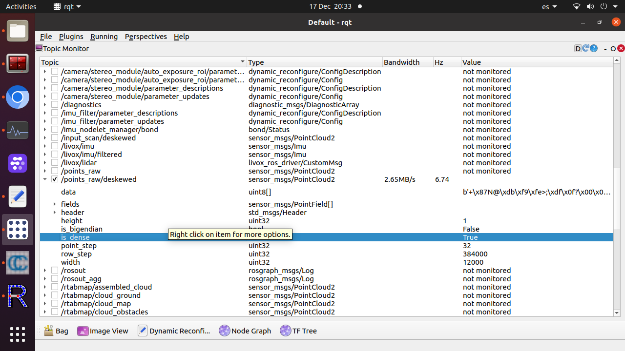Enable monitoring for /livox/lidar topic
The image size is (625, 351).
point(55,163)
